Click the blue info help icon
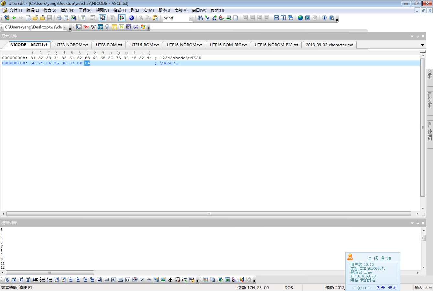The width and height of the screenshot is (433, 291). coord(324,18)
